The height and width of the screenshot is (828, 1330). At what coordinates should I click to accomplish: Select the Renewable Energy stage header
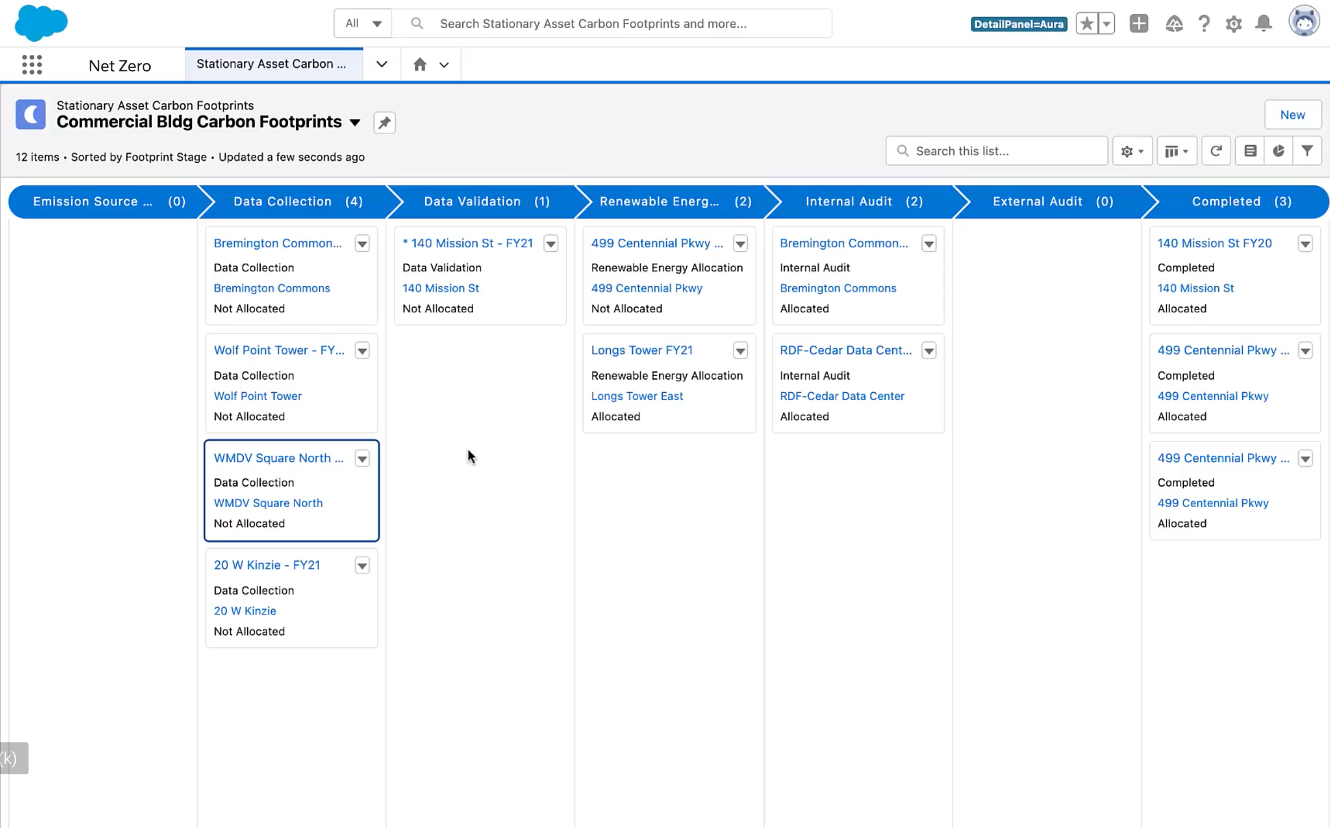[675, 202]
